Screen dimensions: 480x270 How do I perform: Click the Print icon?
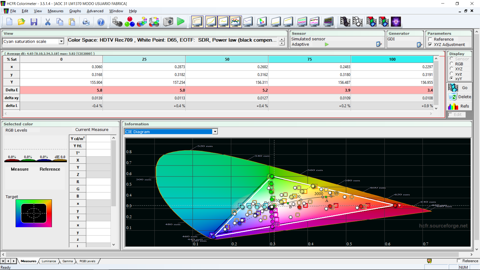pos(86,22)
